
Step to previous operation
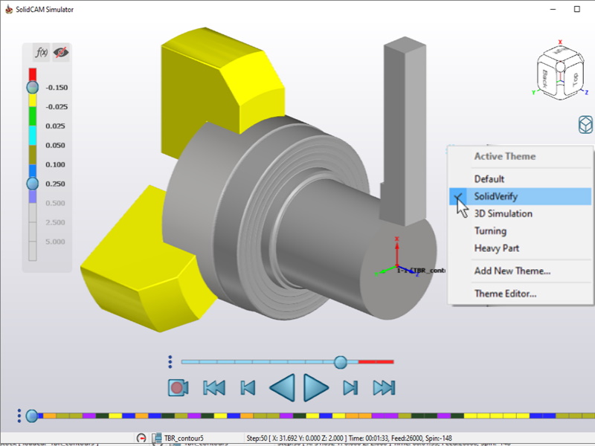point(248,387)
